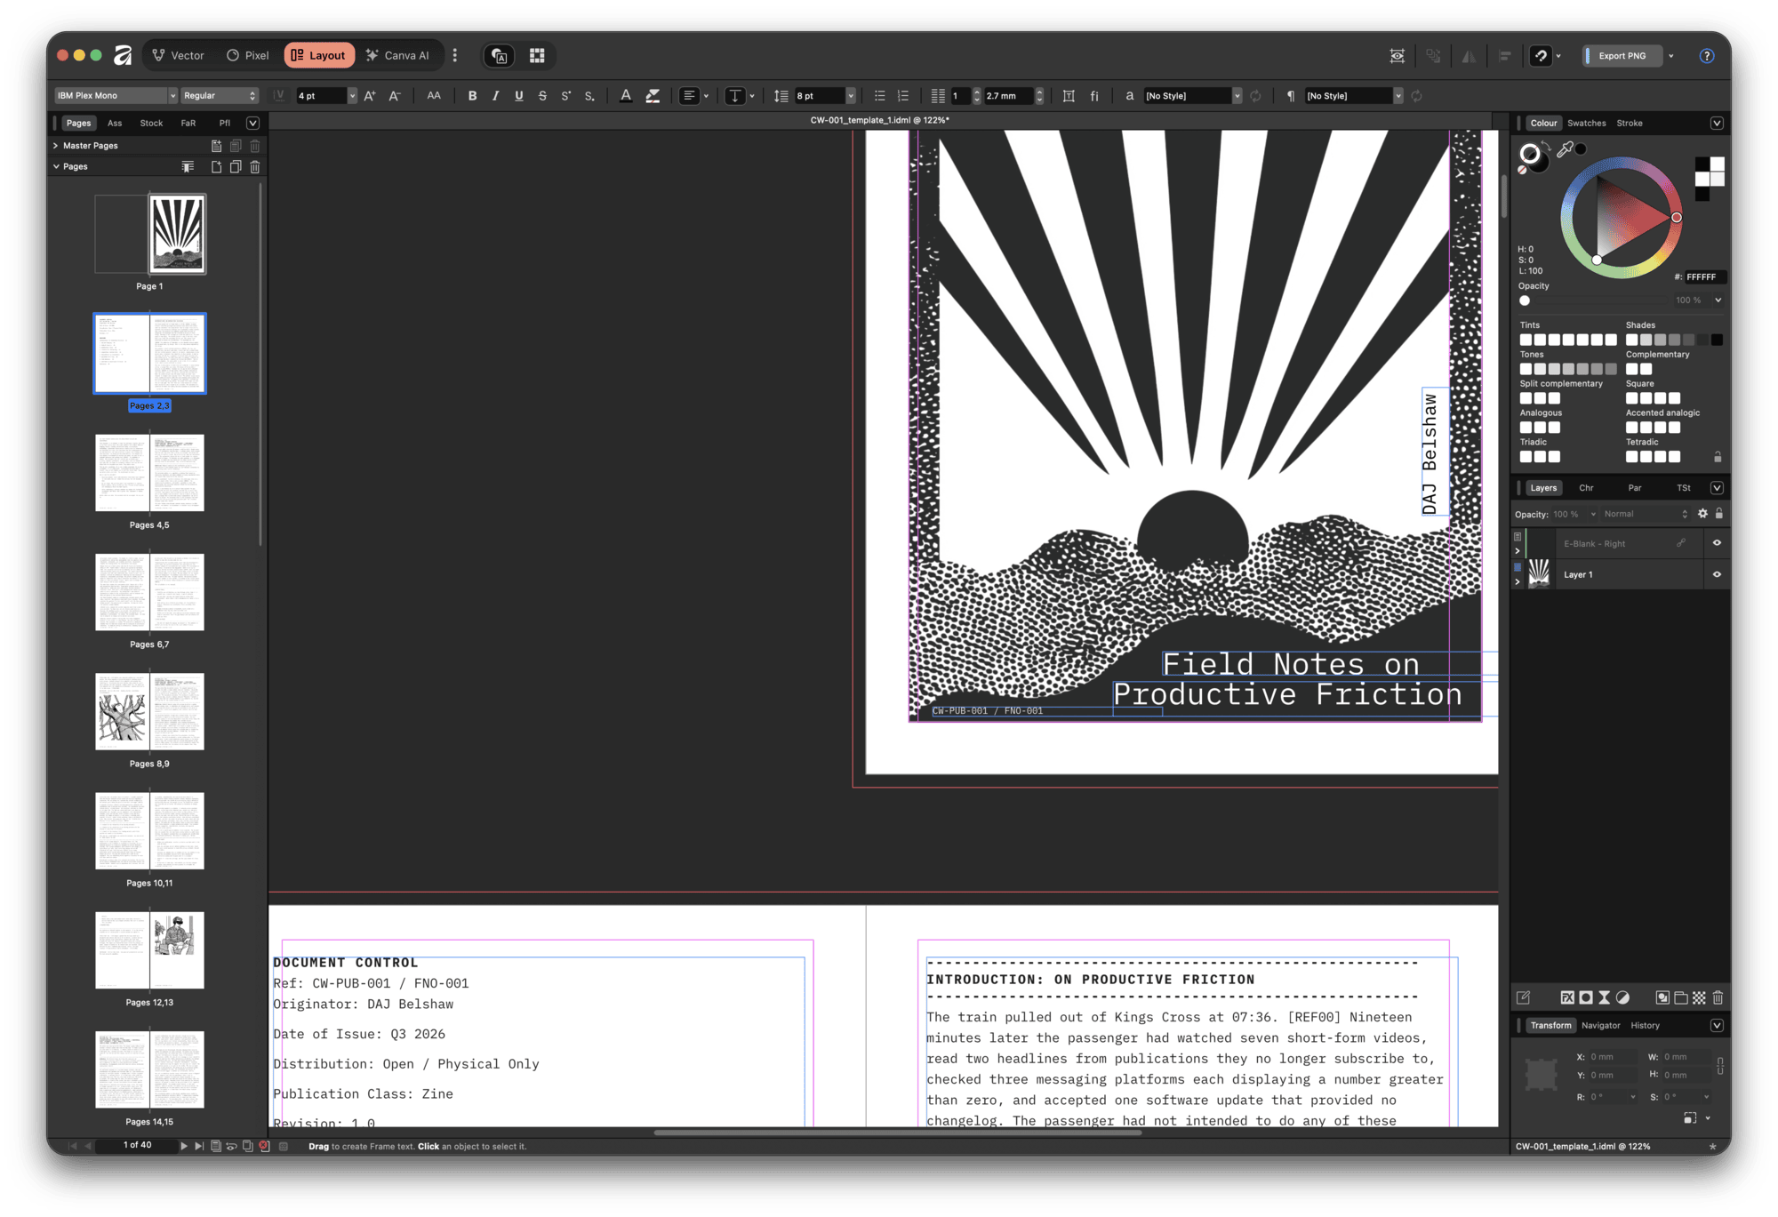Select the Pages 4,5 thumbnail

click(149, 473)
